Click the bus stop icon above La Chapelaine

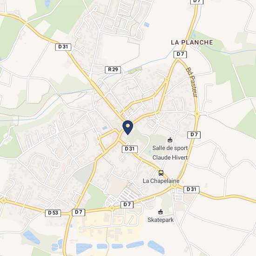(x=161, y=173)
